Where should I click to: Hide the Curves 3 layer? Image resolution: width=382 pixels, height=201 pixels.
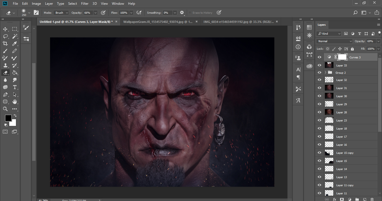(x=319, y=57)
